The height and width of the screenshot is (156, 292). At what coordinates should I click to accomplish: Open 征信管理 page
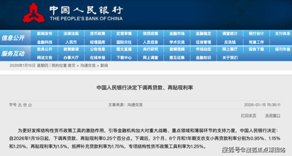(203, 42)
